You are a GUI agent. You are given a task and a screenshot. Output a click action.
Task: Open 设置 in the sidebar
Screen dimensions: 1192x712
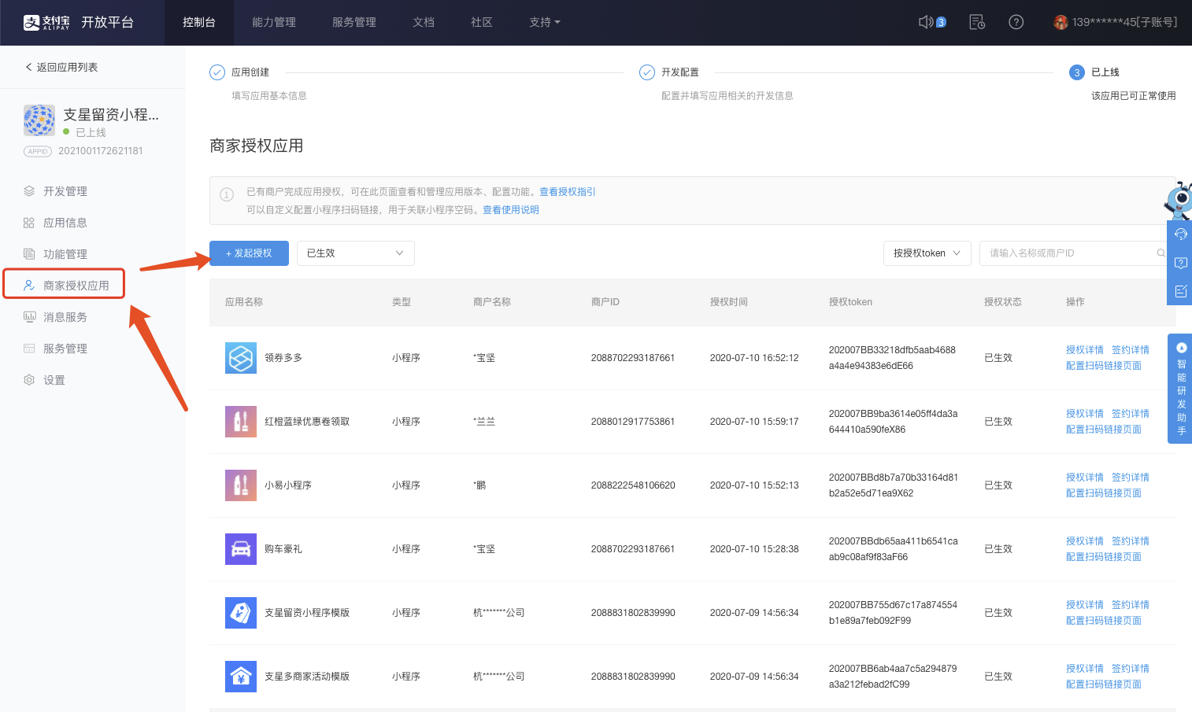(x=54, y=380)
